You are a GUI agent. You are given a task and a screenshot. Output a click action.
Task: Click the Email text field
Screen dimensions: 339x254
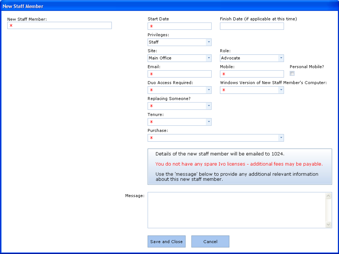(180, 74)
